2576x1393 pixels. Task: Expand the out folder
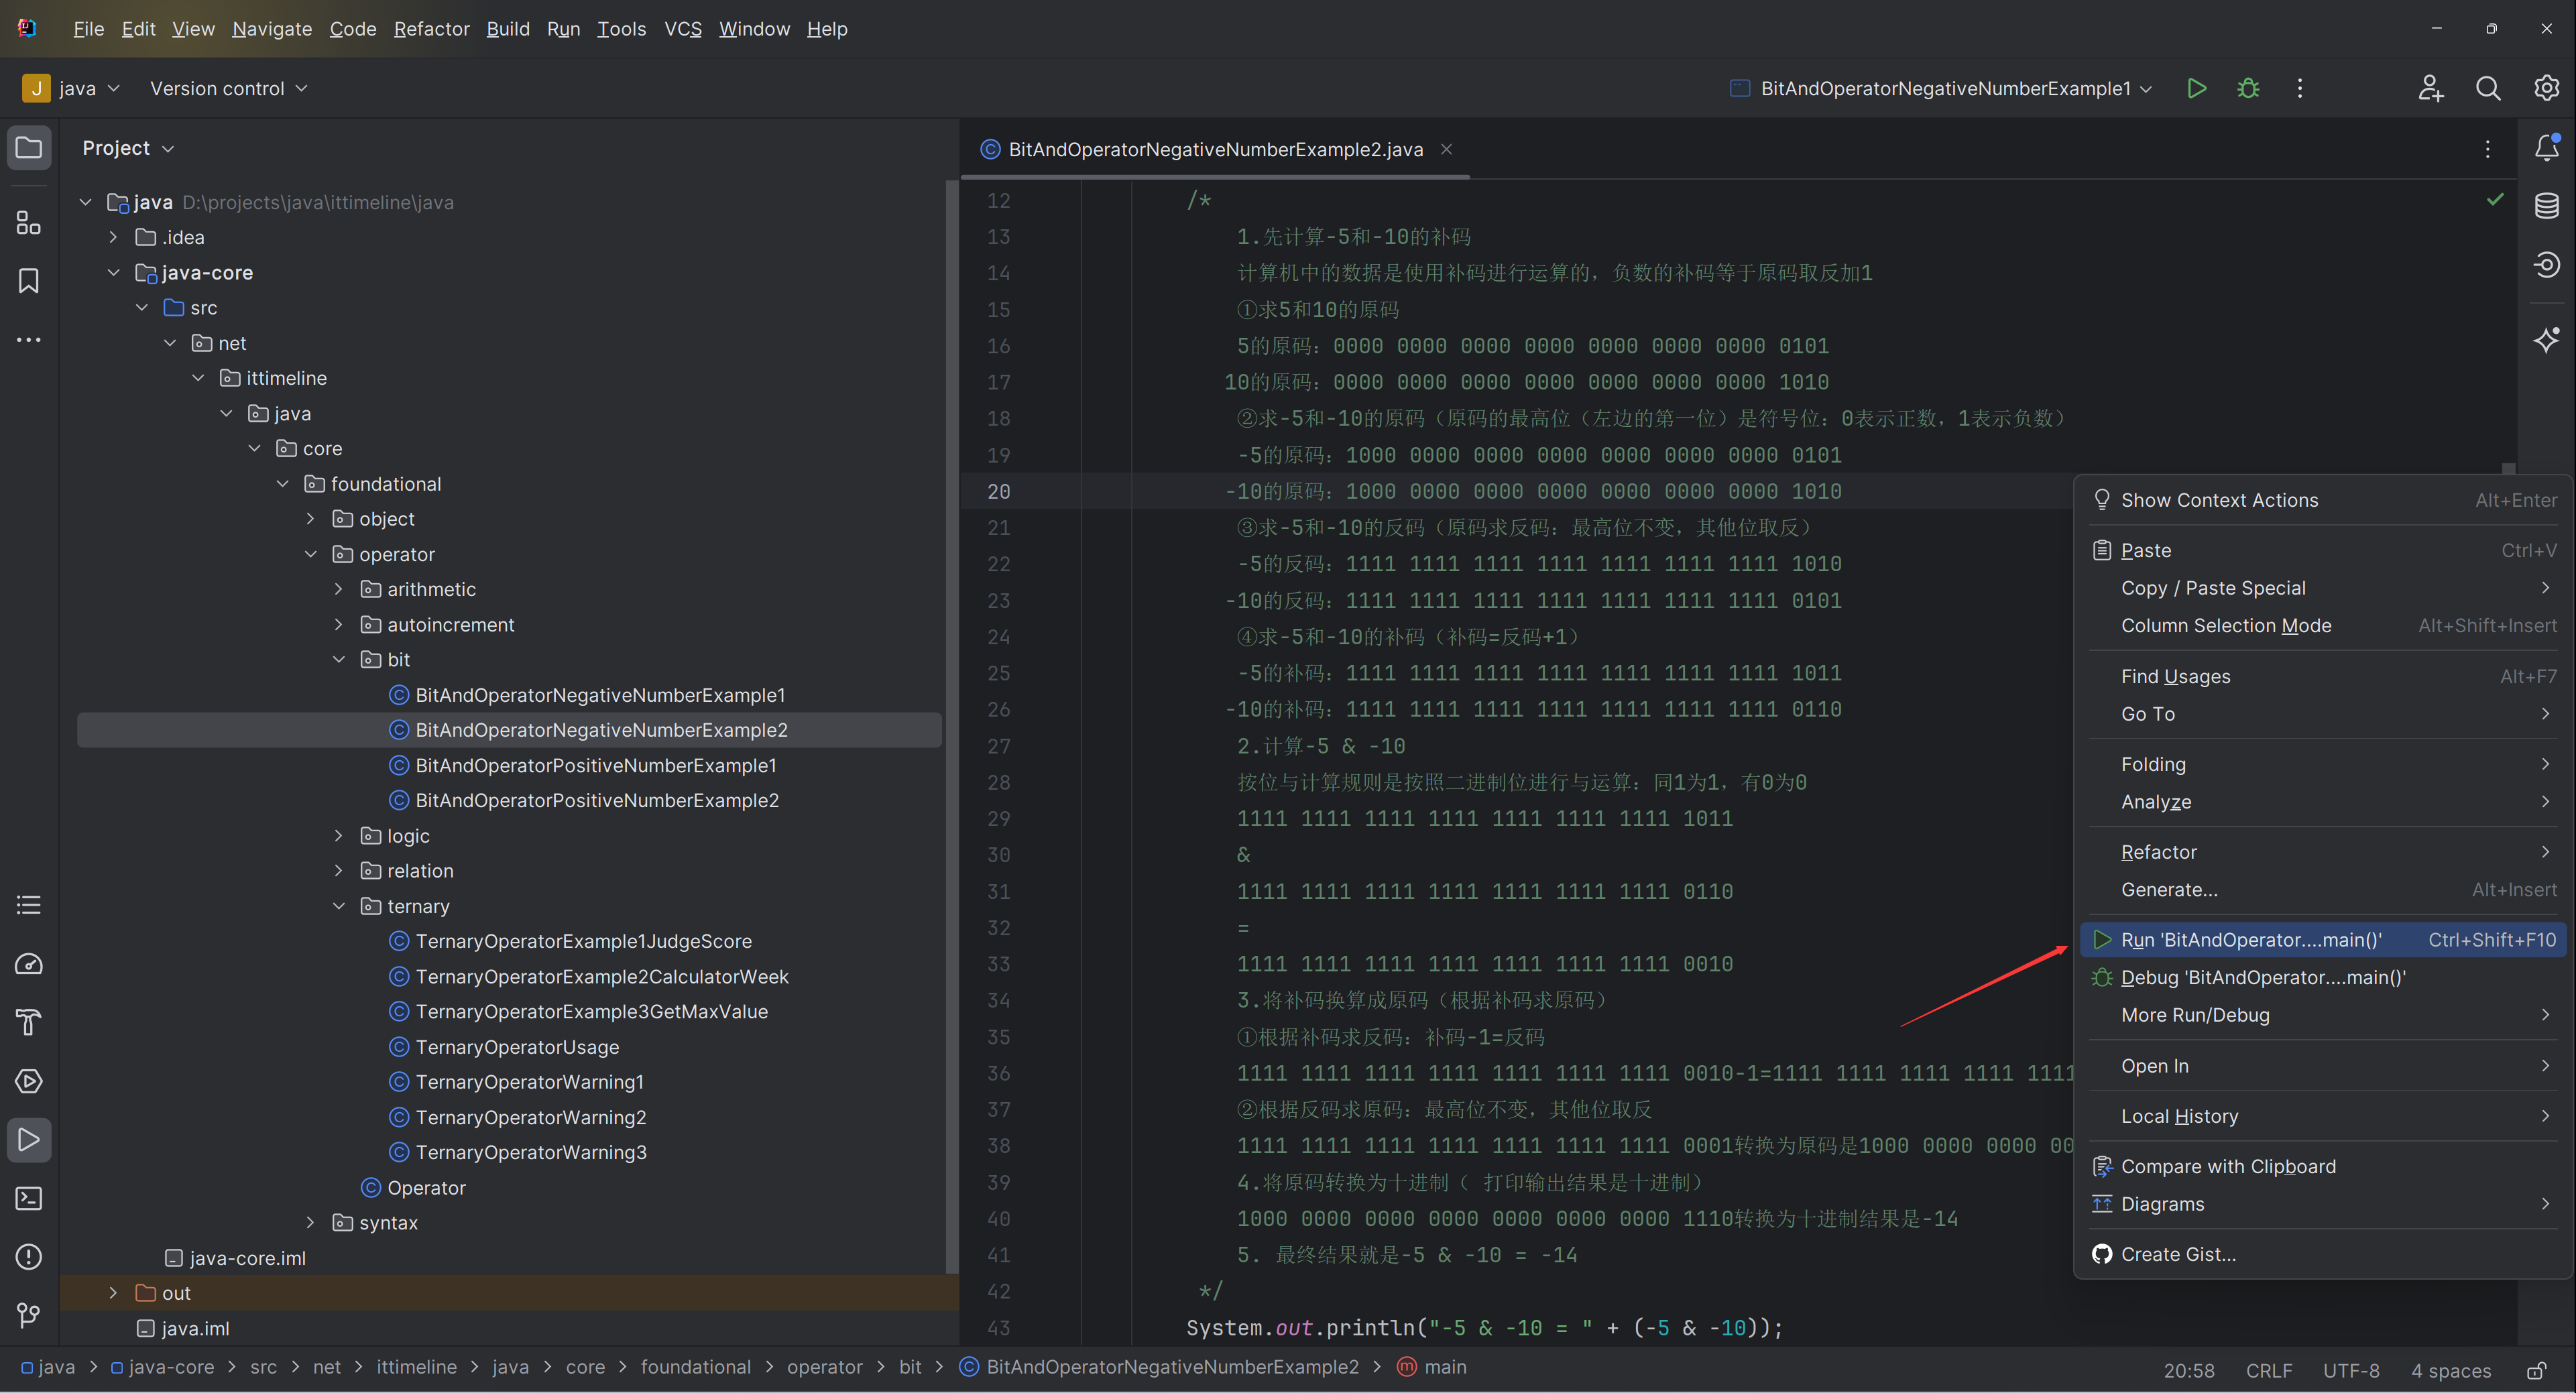tap(113, 1293)
